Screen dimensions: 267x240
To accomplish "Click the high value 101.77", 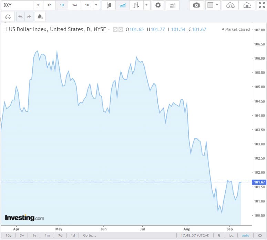I will click(158, 29).
